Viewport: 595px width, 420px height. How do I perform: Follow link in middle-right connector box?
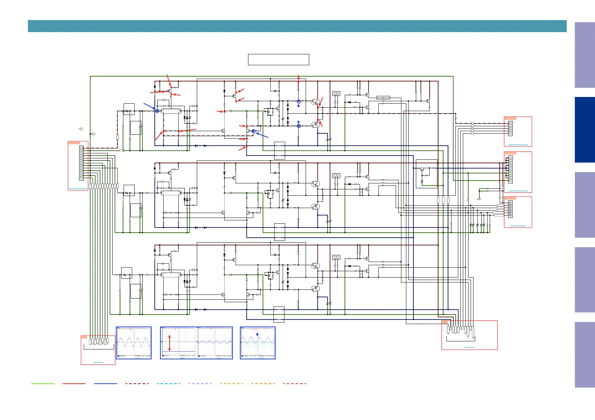[x=518, y=191]
